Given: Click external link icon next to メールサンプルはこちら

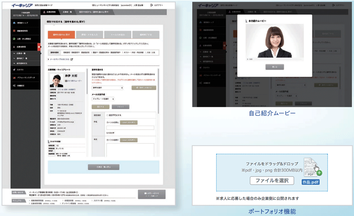Looking at the screenshot, I should tap(72, 59).
